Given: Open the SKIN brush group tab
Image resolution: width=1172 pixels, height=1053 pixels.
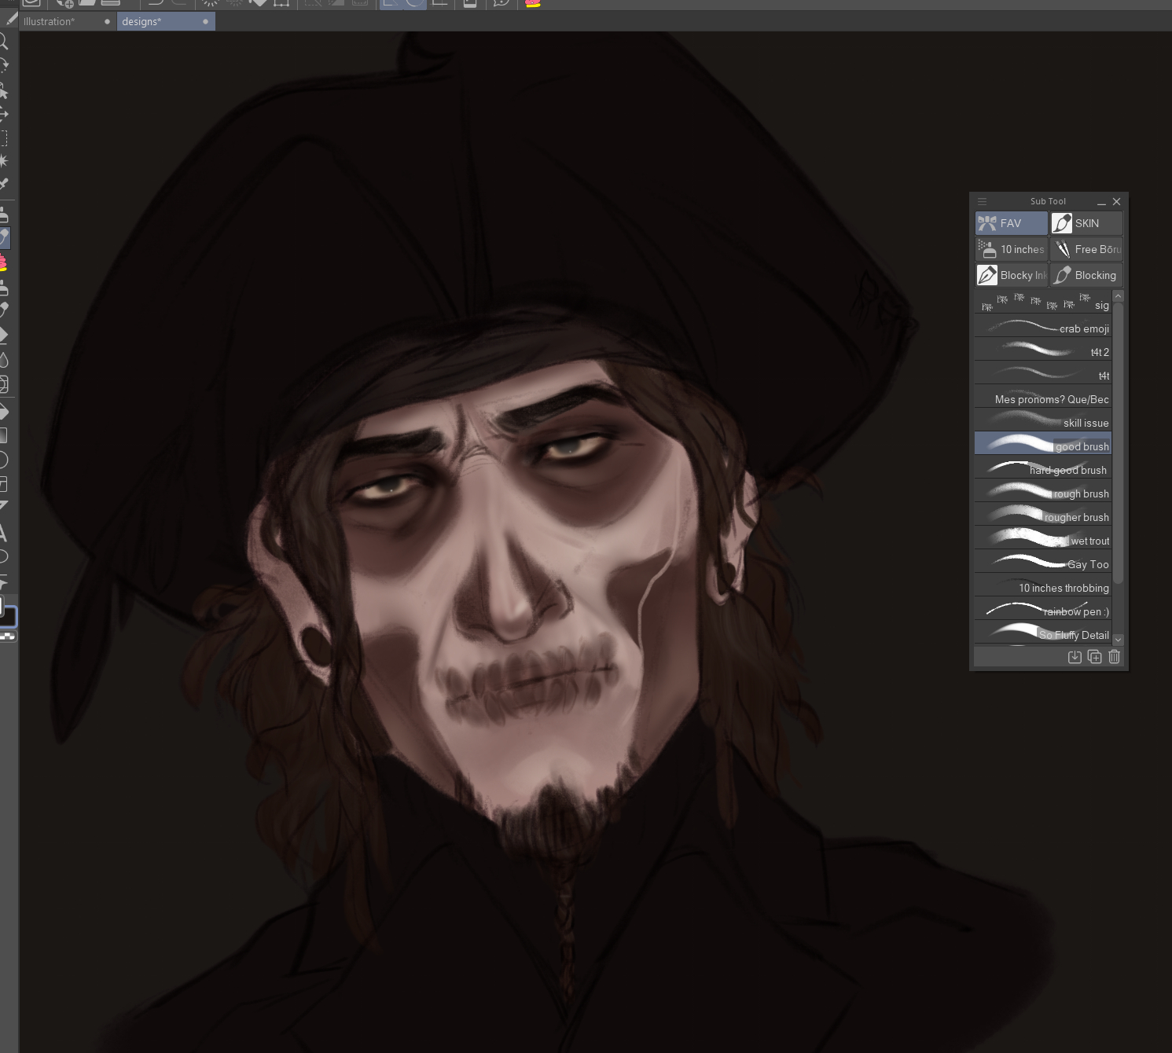Looking at the screenshot, I should (1086, 223).
